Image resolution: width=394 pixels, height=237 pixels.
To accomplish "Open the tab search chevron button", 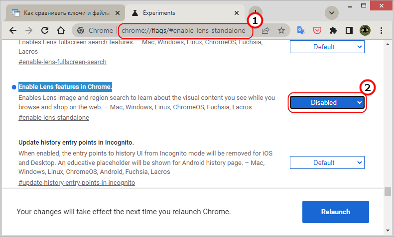I will [332, 13].
